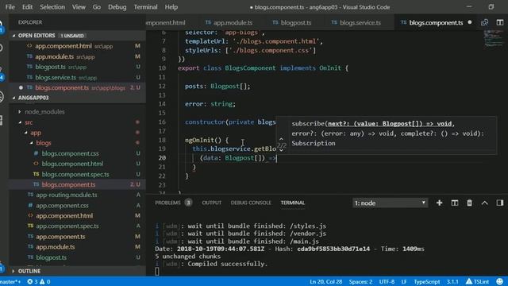The width and height of the screenshot is (508, 286).
Task: Open the View menu
Action: (x=79, y=7)
